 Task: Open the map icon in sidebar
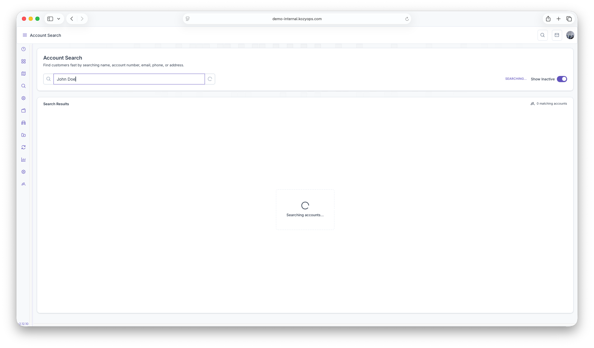click(23, 74)
